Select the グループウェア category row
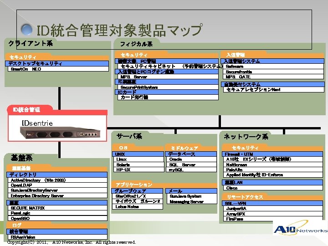 point(138,191)
